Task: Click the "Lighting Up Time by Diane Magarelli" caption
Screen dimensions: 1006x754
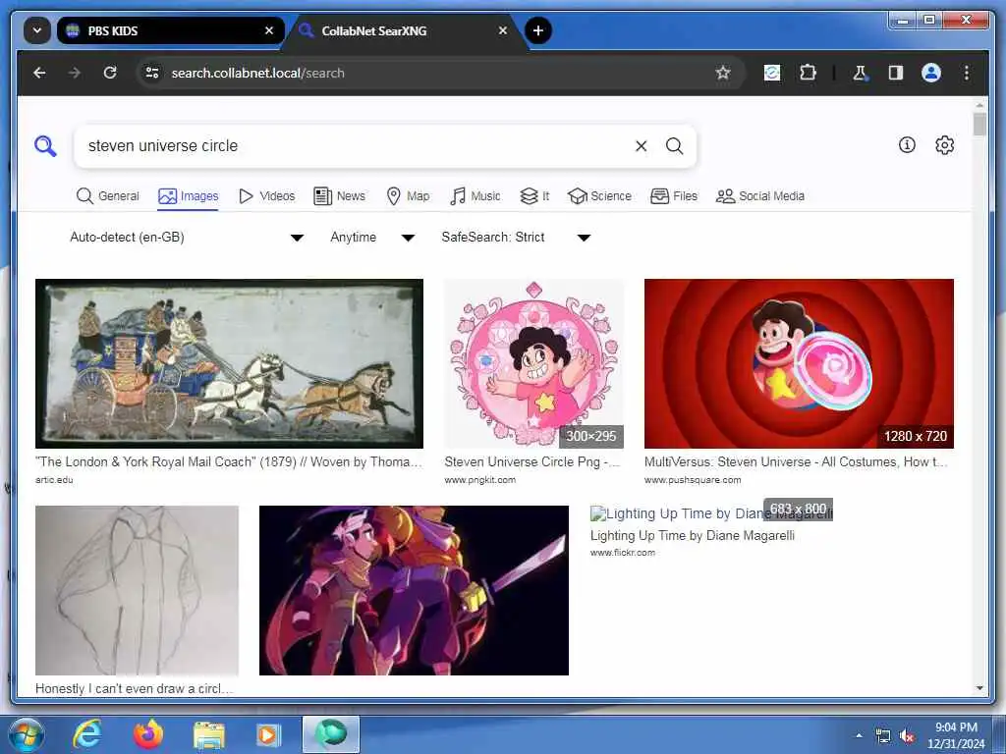Action: [x=693, y=535]
